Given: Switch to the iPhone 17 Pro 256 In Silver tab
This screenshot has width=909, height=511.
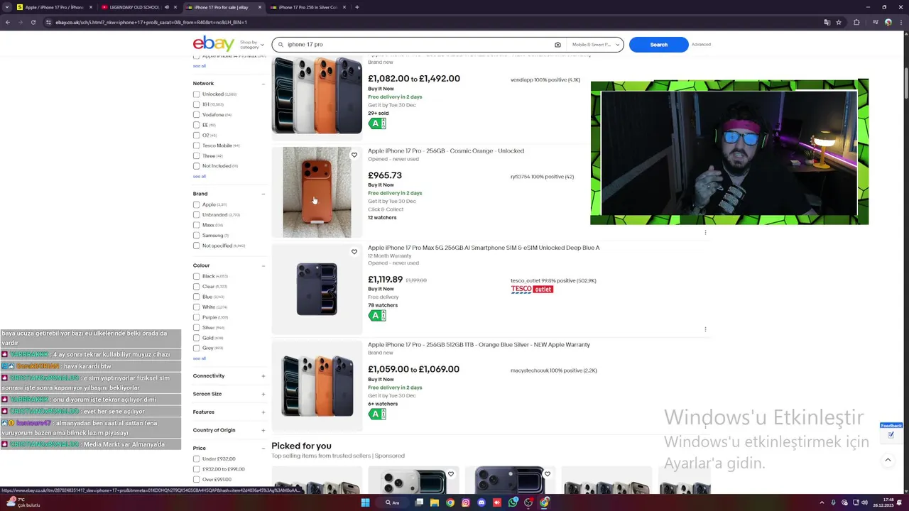Looking at the screenshot, I should pyautogui.click(x=309, y=7).
